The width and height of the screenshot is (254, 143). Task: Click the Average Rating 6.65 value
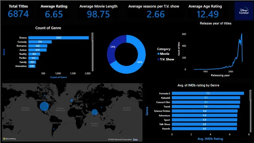click(x=54, y=14)
